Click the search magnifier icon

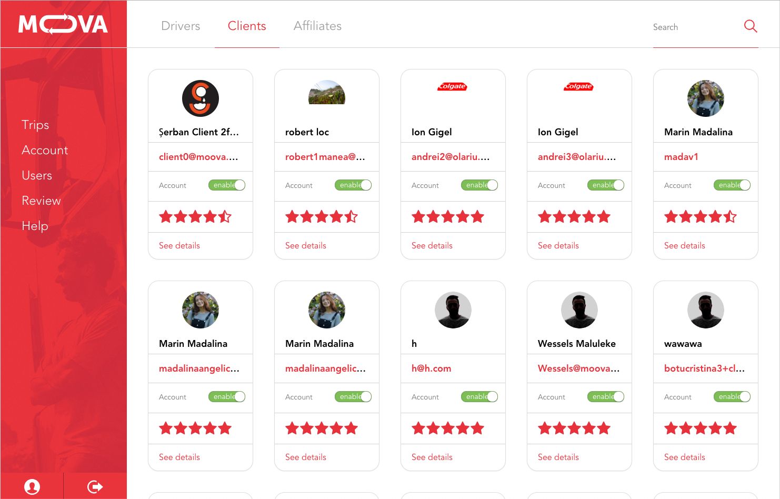[x=750, y=26]
